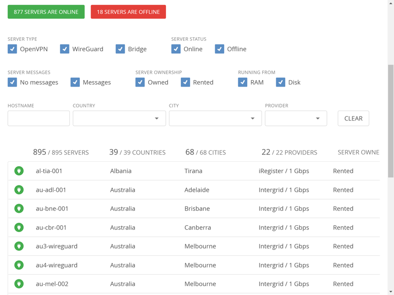The image size is (394, 295).
Task: Click the status icon for au-mel-002
Action: coord(19,284)
